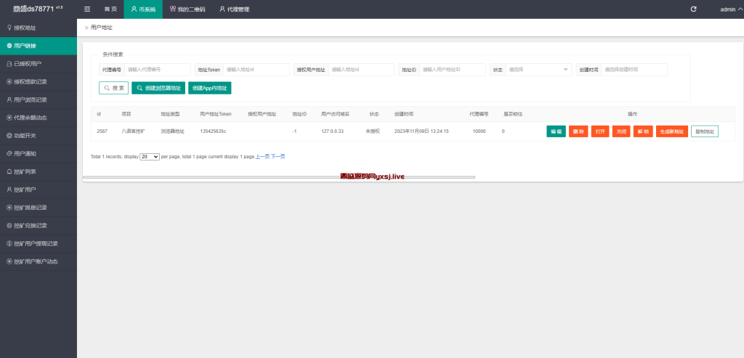Viewport: 744px width, 358px height.
Task: Click the hamburger sidebar collapse icon
Action: (87, 9)
